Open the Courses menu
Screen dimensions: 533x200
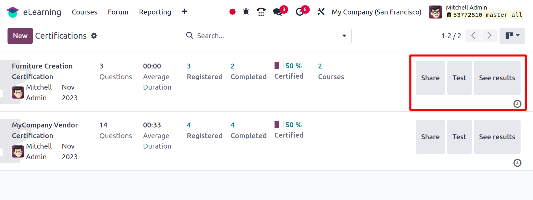[85, 12]
